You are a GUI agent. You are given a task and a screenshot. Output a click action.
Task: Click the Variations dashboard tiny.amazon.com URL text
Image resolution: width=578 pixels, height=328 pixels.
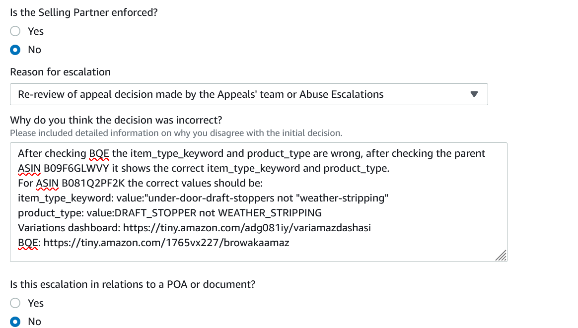coord(247,228)
